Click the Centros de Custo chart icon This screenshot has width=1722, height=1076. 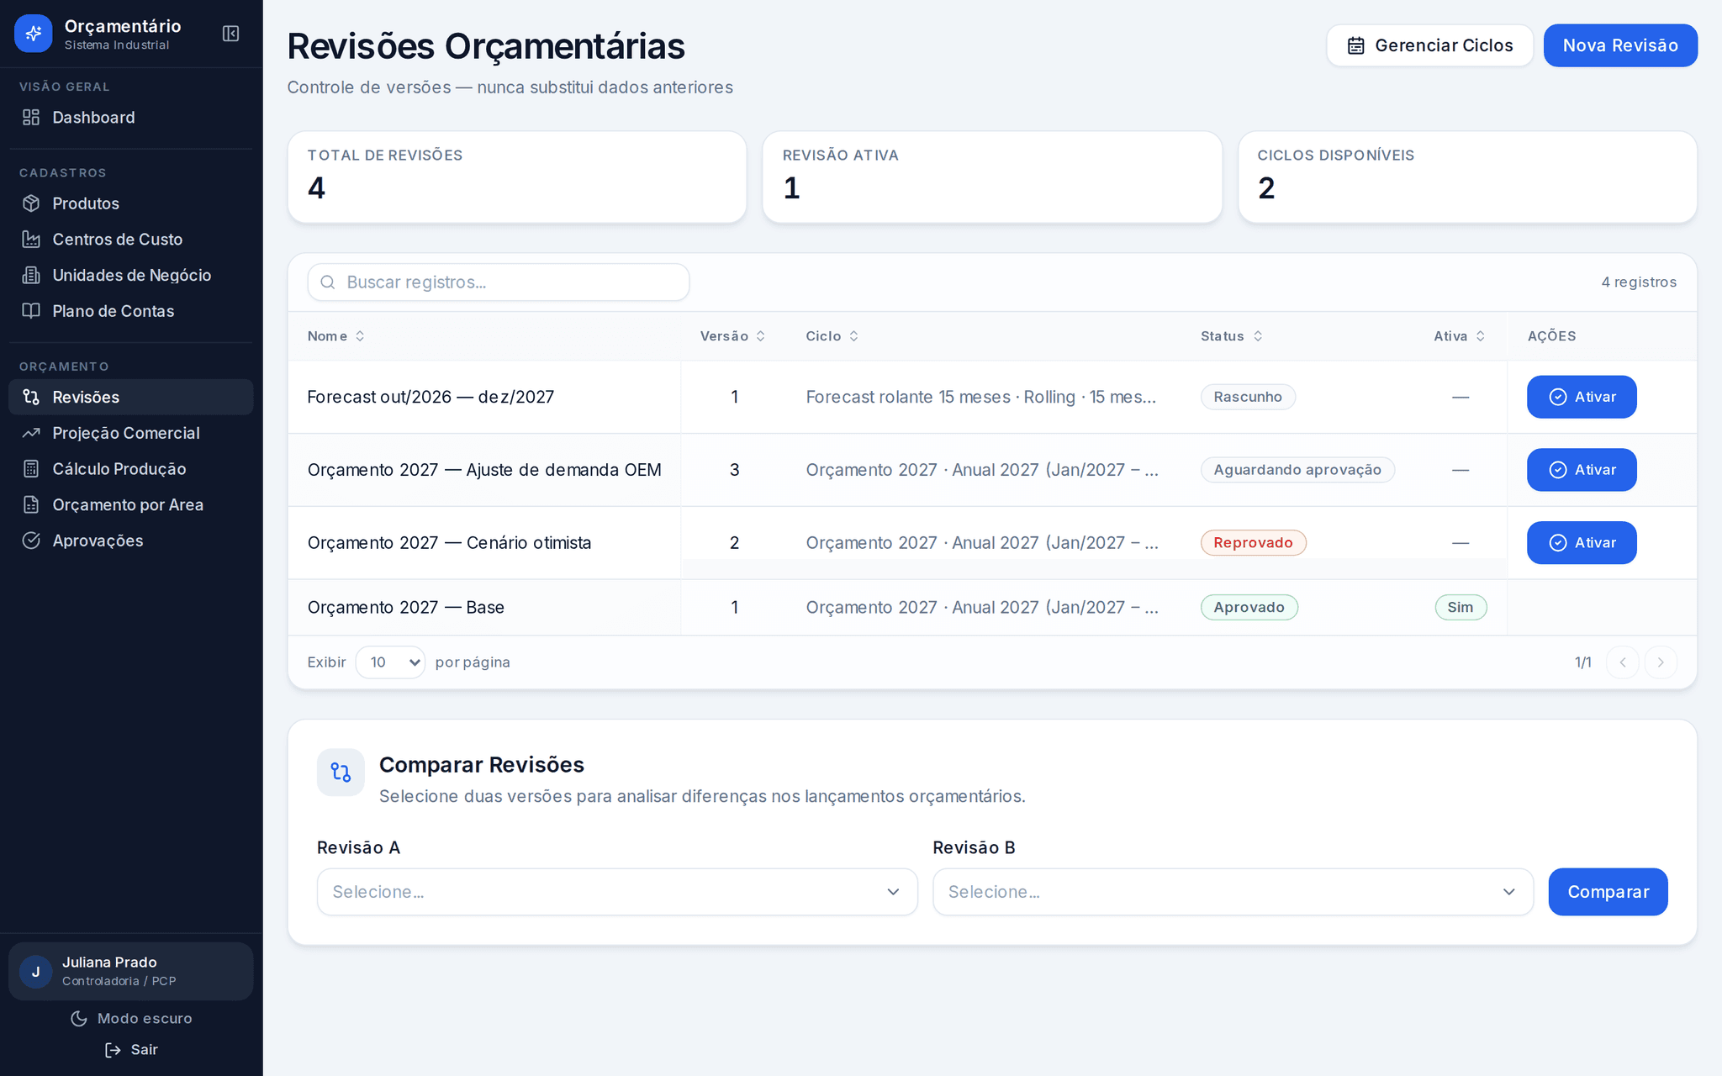click(x=31, y=240)
